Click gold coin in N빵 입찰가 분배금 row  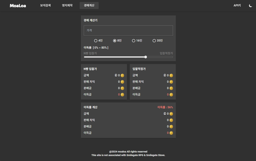122,88
